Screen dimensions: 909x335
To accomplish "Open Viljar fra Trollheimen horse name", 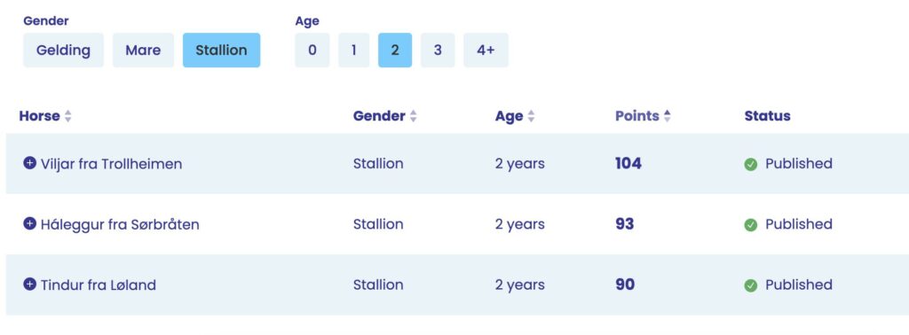I will click(111, 164).
